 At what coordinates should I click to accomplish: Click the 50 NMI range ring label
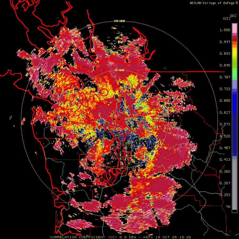pos(119,70)
